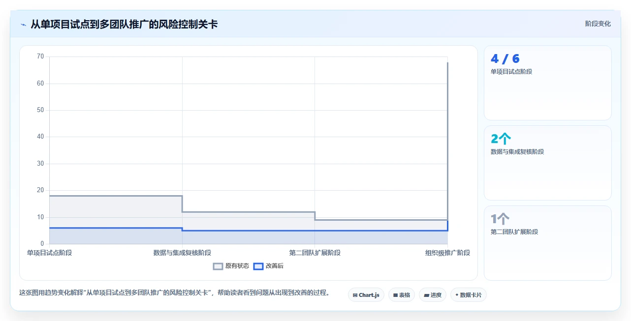Toggle the 改善后 legend entry
The image size is (631, 321).
(x=268, y=266)
